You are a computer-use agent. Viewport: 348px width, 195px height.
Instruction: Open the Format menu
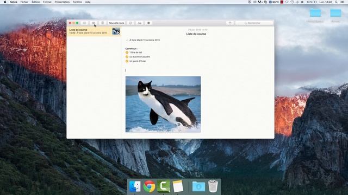(47, 2)
